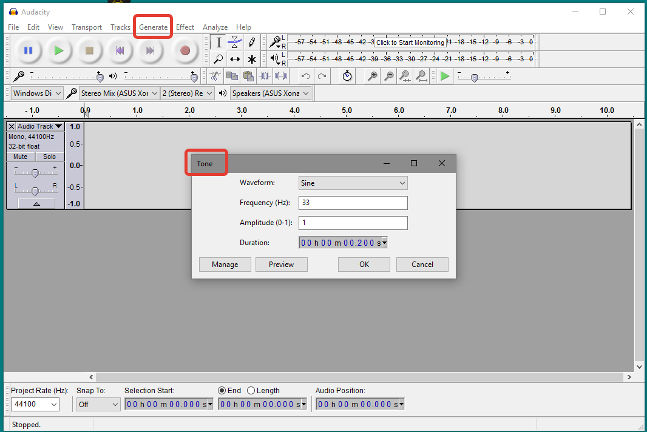Open the Waveform dropdown in Tone dialog
Image resolution: width=647 pixels, height=432 pixels.
353,183
